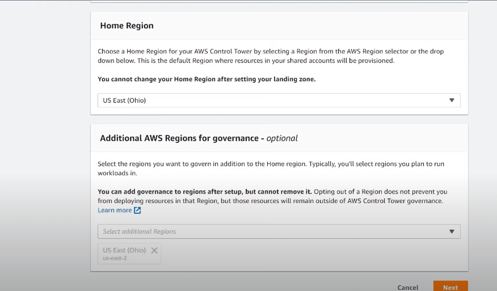
Task: Click the home region cannot change warning text
Action: pyautogui.click(x=207, y=79)
